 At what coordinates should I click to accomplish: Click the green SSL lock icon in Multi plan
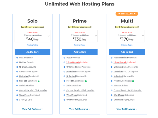[133, 81]
